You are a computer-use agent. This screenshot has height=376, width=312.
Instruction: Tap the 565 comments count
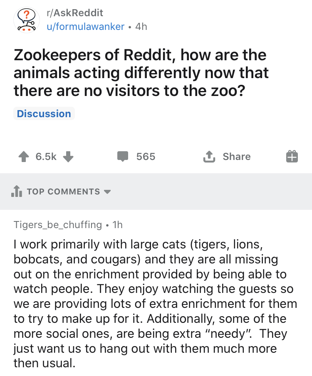[x=146, y=157]
